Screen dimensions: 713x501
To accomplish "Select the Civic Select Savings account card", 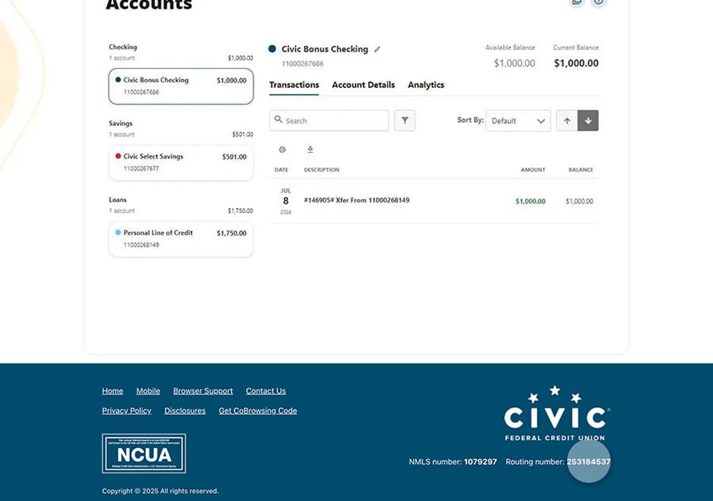I will click(181, 162).
